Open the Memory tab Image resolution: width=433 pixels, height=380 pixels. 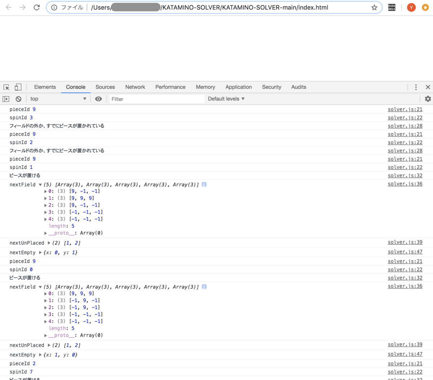(x=205, y=87)
